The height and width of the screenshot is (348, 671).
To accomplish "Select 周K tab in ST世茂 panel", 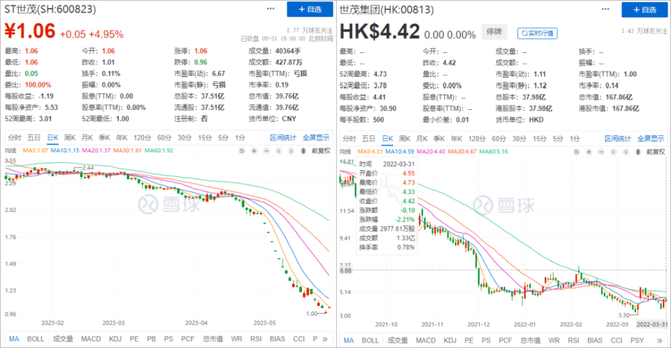I will 70,137.
